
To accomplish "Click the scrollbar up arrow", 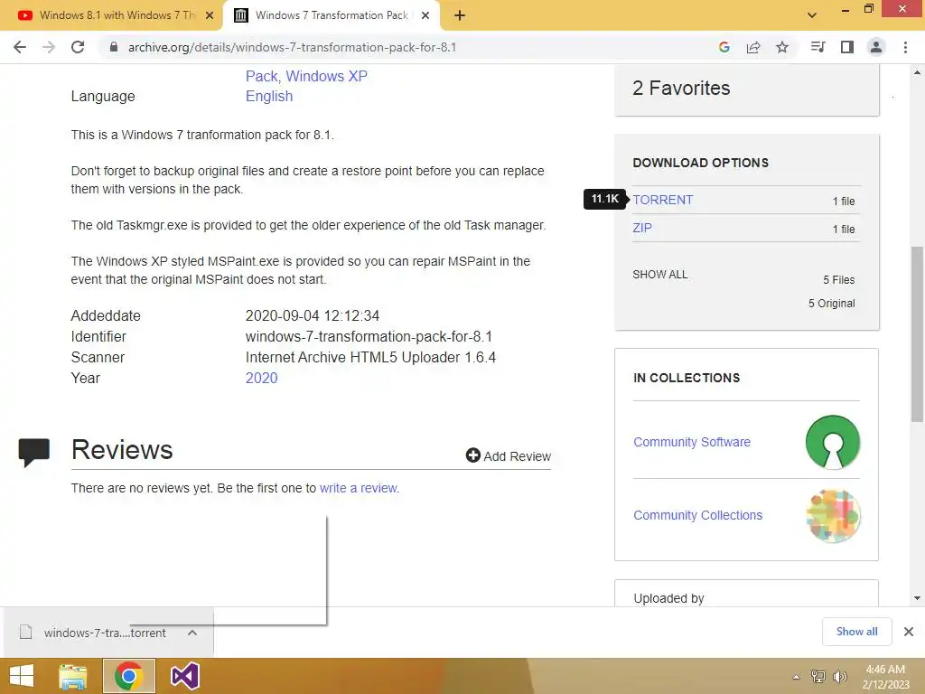I will coord(917,72).
